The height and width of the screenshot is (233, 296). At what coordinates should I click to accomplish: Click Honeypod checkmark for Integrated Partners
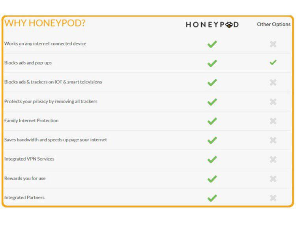(x=212, y=198)
